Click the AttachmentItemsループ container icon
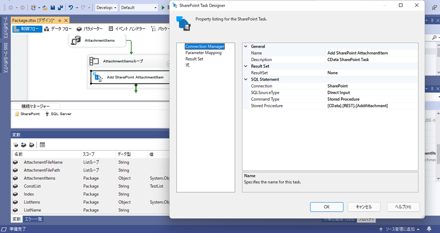Image resolution: width=440 pixels, height=233 pixels. pos(94,61)
